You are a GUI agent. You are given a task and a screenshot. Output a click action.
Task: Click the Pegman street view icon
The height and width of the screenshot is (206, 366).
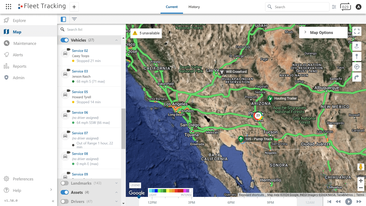(x=361, y=167)
